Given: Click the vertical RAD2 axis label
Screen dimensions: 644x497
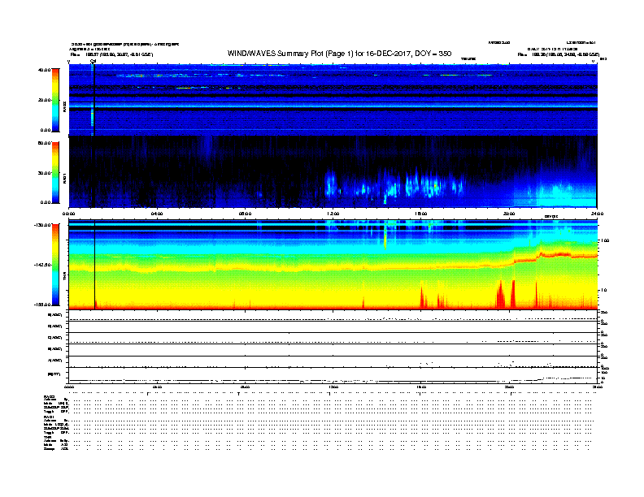Looking at the screenshot, I should (64, 107).
